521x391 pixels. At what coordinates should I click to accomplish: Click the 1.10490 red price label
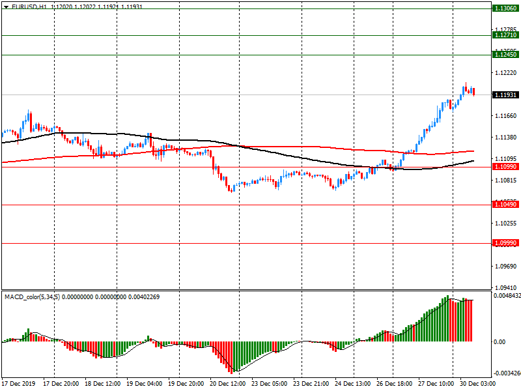(x=506, y=205)
